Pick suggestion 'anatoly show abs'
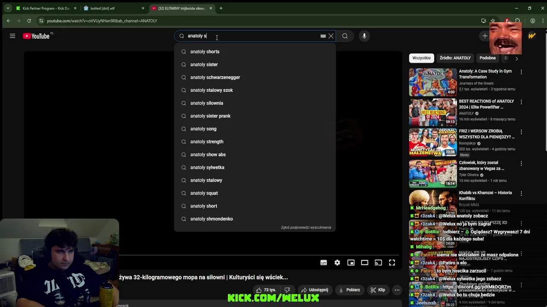 [255, 154]
